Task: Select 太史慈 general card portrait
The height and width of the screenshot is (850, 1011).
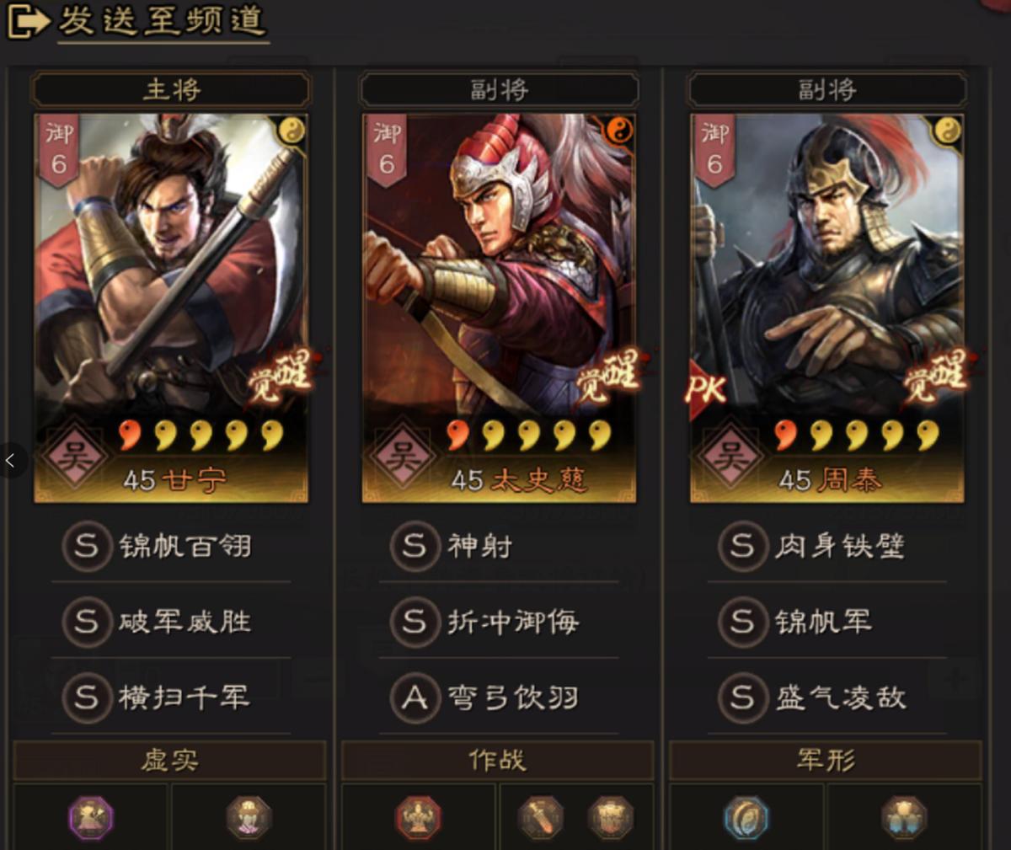Action: coord(499,307)
